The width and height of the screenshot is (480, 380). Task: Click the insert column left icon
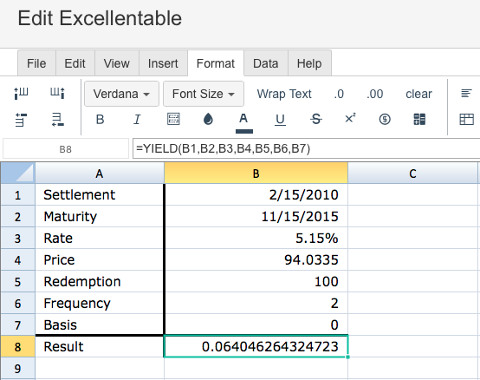(x=21, y=93)
